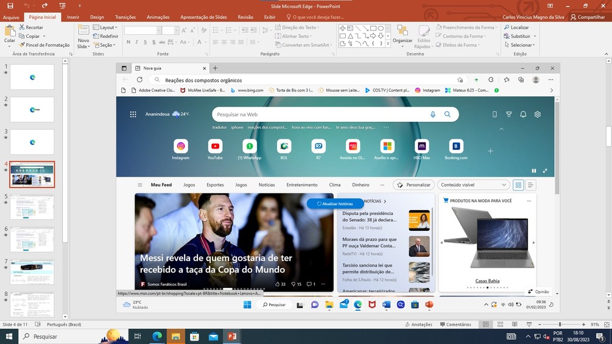Screen dimensions: 612x344
Task: Click the Casas Bahia product link
Action: [487, 281]
